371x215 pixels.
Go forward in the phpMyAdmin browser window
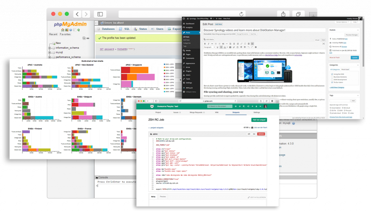click(x=86, y=14)
